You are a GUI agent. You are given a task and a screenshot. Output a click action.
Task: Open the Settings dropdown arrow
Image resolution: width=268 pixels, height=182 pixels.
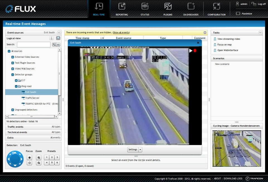[140, 150]
